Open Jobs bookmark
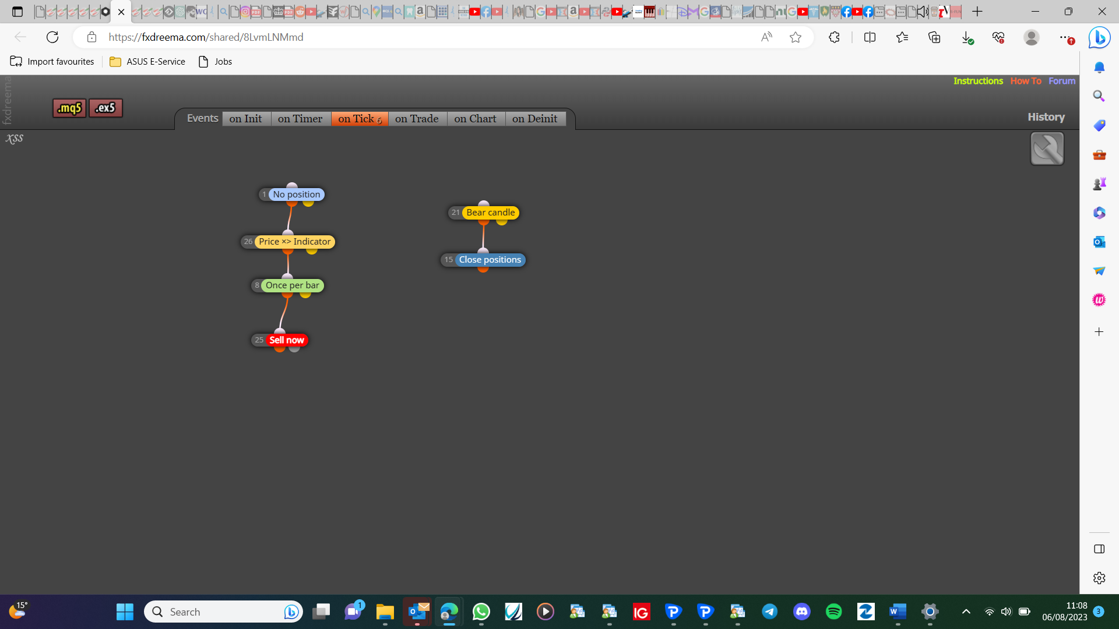This screenshot has width=1119, height=629. click(x=215, y=62)
